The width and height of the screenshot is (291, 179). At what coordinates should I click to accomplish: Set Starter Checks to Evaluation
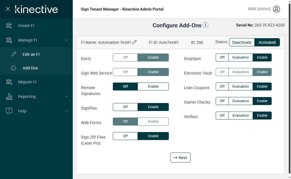[240, 101]
